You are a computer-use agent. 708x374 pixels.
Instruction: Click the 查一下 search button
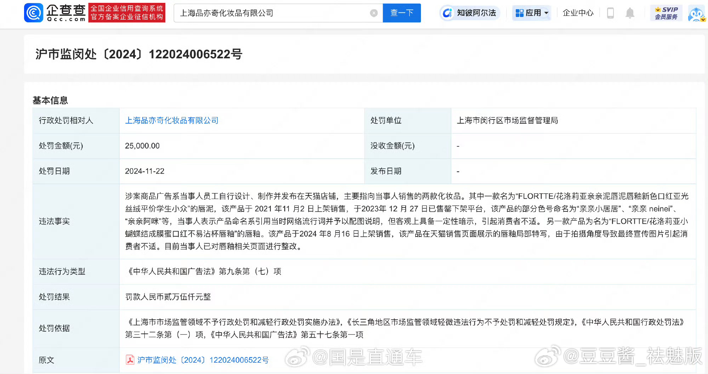point(402,13)
